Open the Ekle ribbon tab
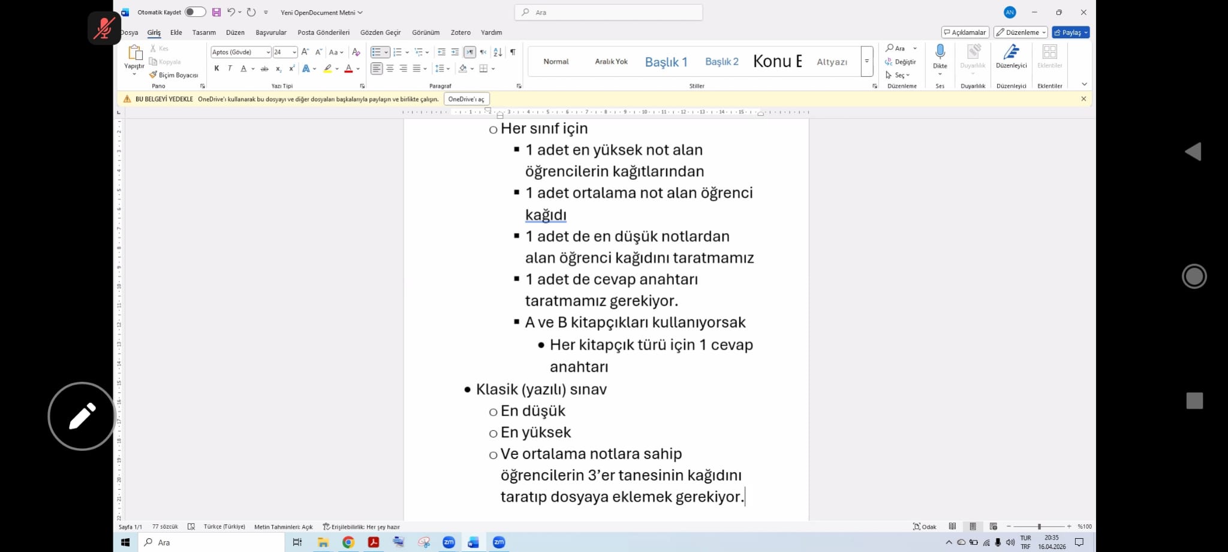This screenshot has width=1228, height=552. tap(176, 32)
